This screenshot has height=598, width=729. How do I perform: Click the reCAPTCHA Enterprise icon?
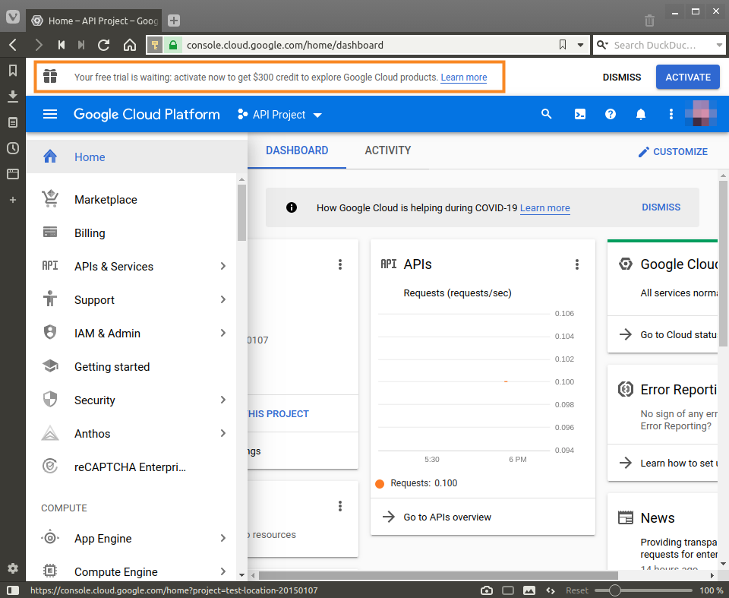pos(50,466)
